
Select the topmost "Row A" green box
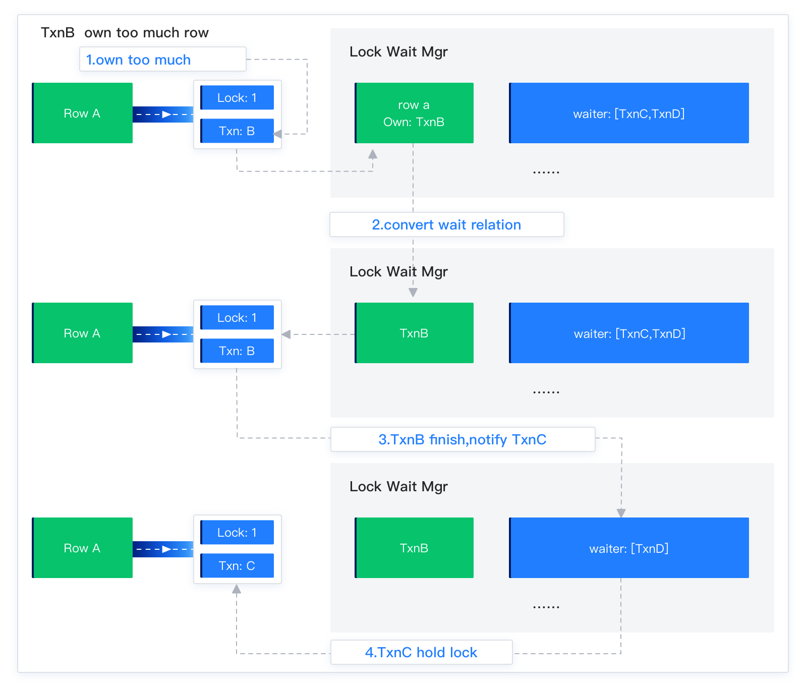click(x=82, y=113)
